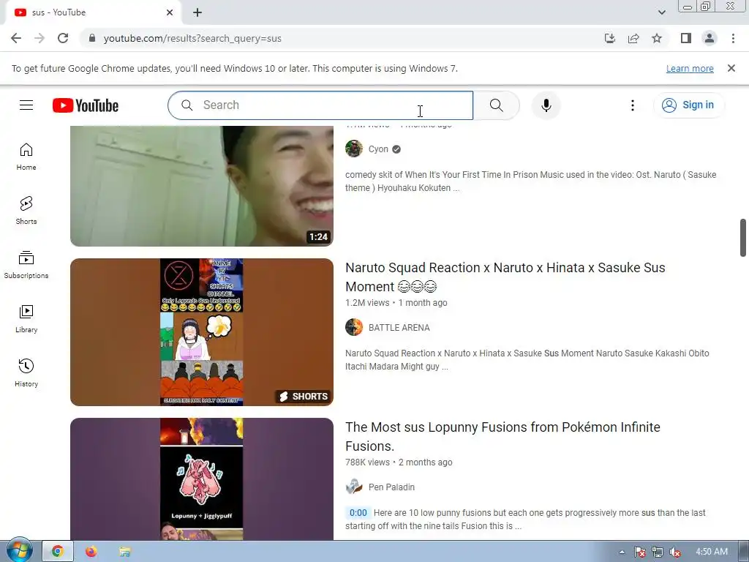This screenshot has height=562, width=749.
Task: Open the YouTube hamburger guide menu
Action: tap(26, 105)
